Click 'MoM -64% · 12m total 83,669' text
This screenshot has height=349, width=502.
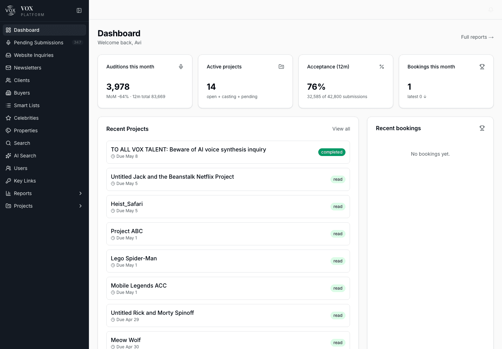click(136, 97)
